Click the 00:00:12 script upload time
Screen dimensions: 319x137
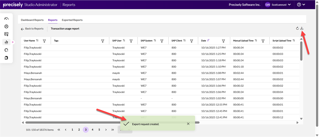tap(278, 117)
